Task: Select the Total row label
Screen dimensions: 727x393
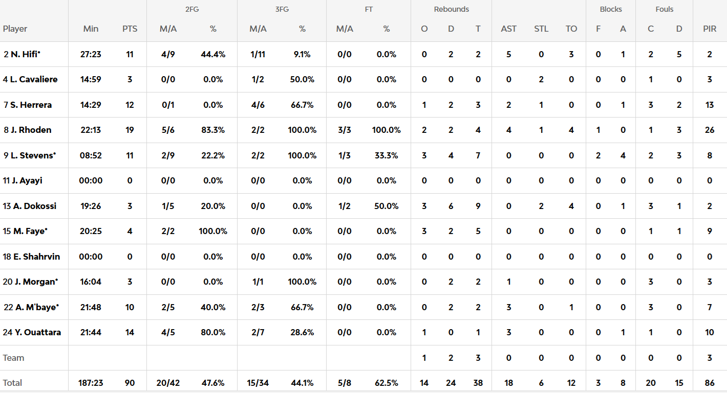Action: pos(13,383)
